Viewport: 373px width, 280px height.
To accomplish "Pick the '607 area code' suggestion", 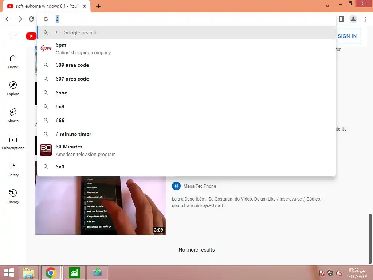I will (187, 79).
